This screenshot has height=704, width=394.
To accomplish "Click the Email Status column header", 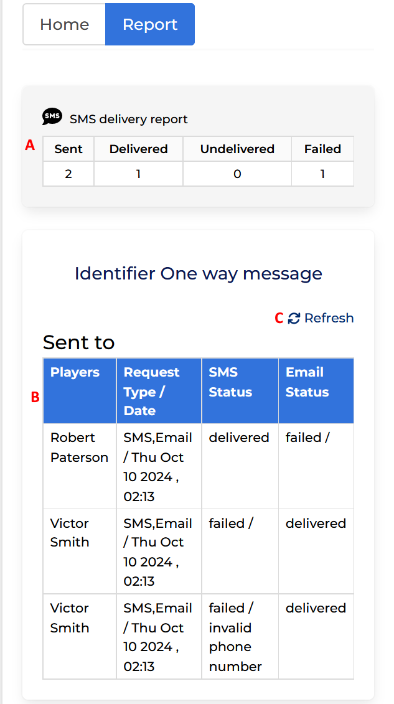I will (316, 391).
